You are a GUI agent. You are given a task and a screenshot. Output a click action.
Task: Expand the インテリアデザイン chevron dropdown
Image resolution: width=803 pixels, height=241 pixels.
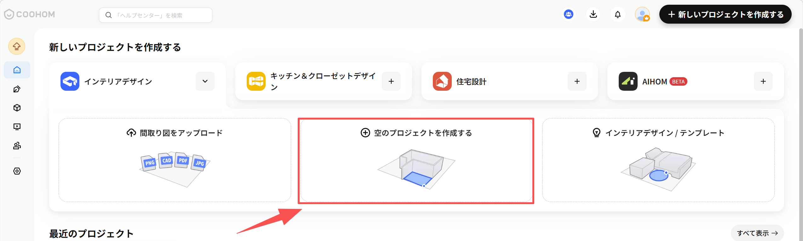(x=205, y=81)
